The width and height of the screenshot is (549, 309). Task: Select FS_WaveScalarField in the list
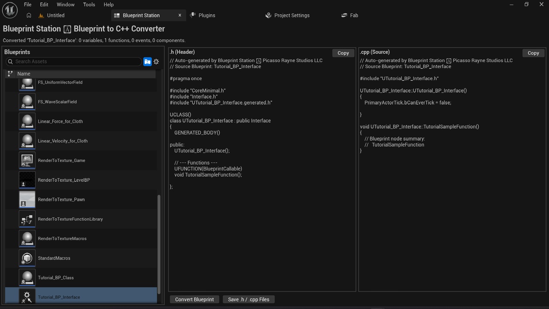[57, 102]
